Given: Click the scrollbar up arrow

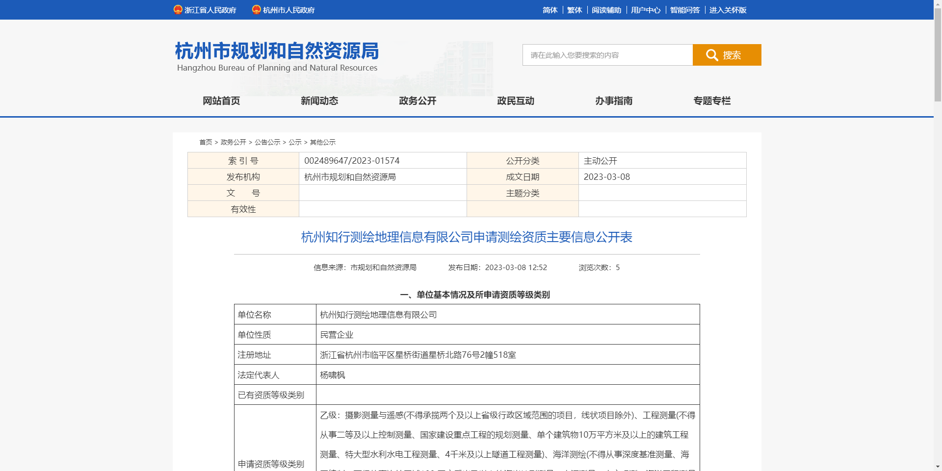Looking at the screenshot, I should tap(938, 3).
